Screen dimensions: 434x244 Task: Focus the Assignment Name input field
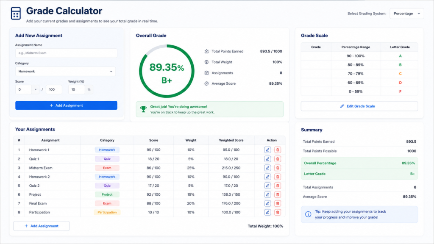(66, 53)
